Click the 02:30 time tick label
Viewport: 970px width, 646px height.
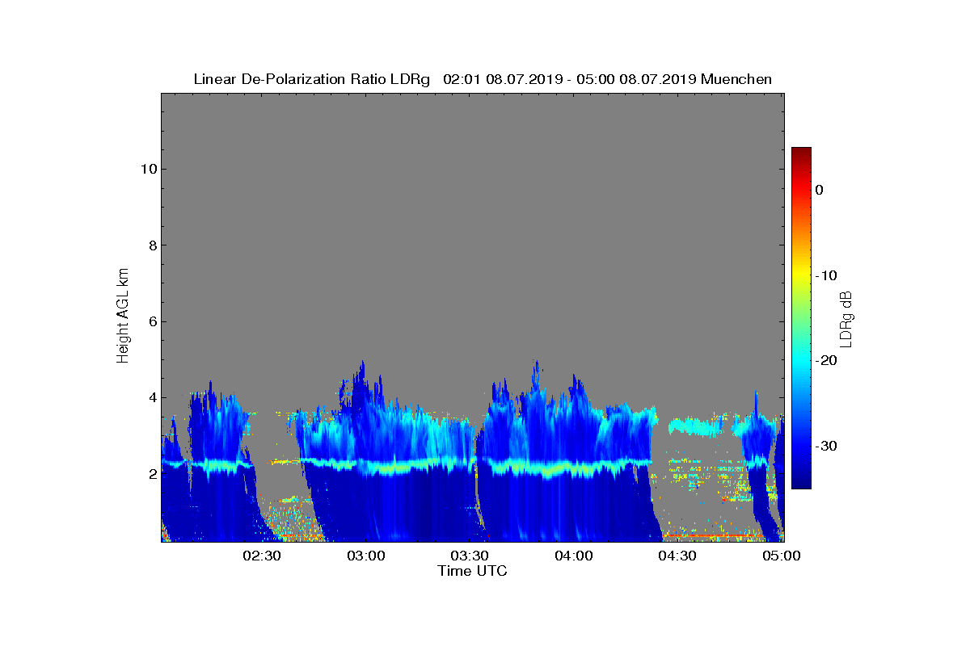(261, 556)
